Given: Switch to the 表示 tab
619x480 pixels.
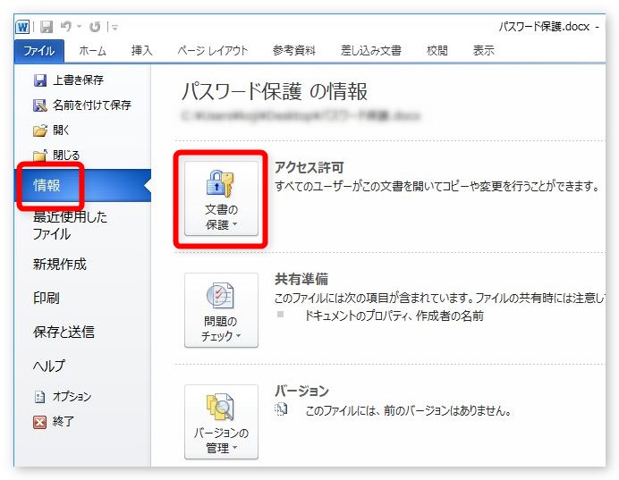Looking at the screenshot, I should 484,50.
